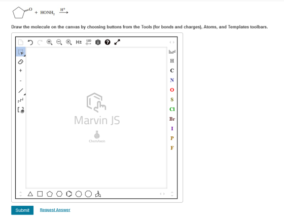Choose the Bromine atom button

point(172,119)
